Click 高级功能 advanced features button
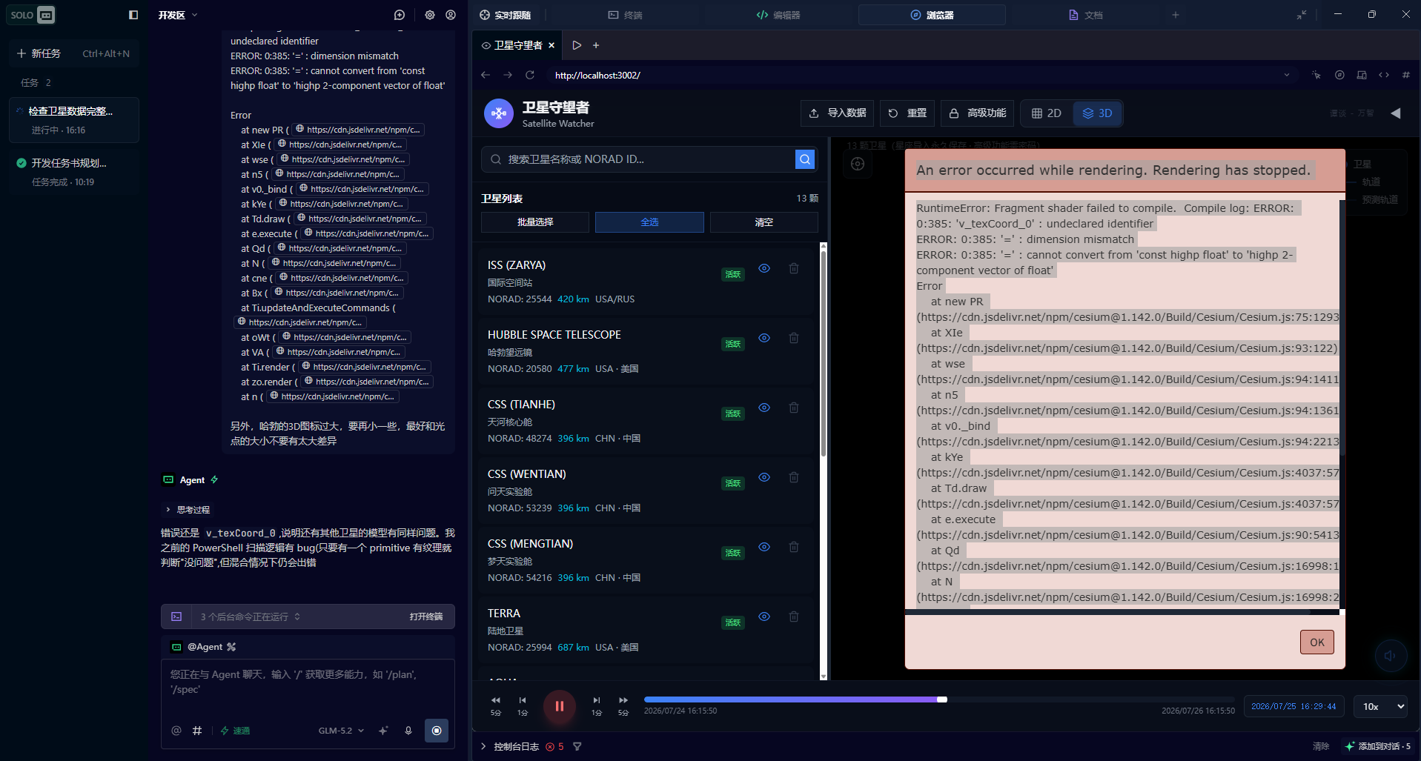This screenshot has width=1421, height=761. click(x=978, y=113)
